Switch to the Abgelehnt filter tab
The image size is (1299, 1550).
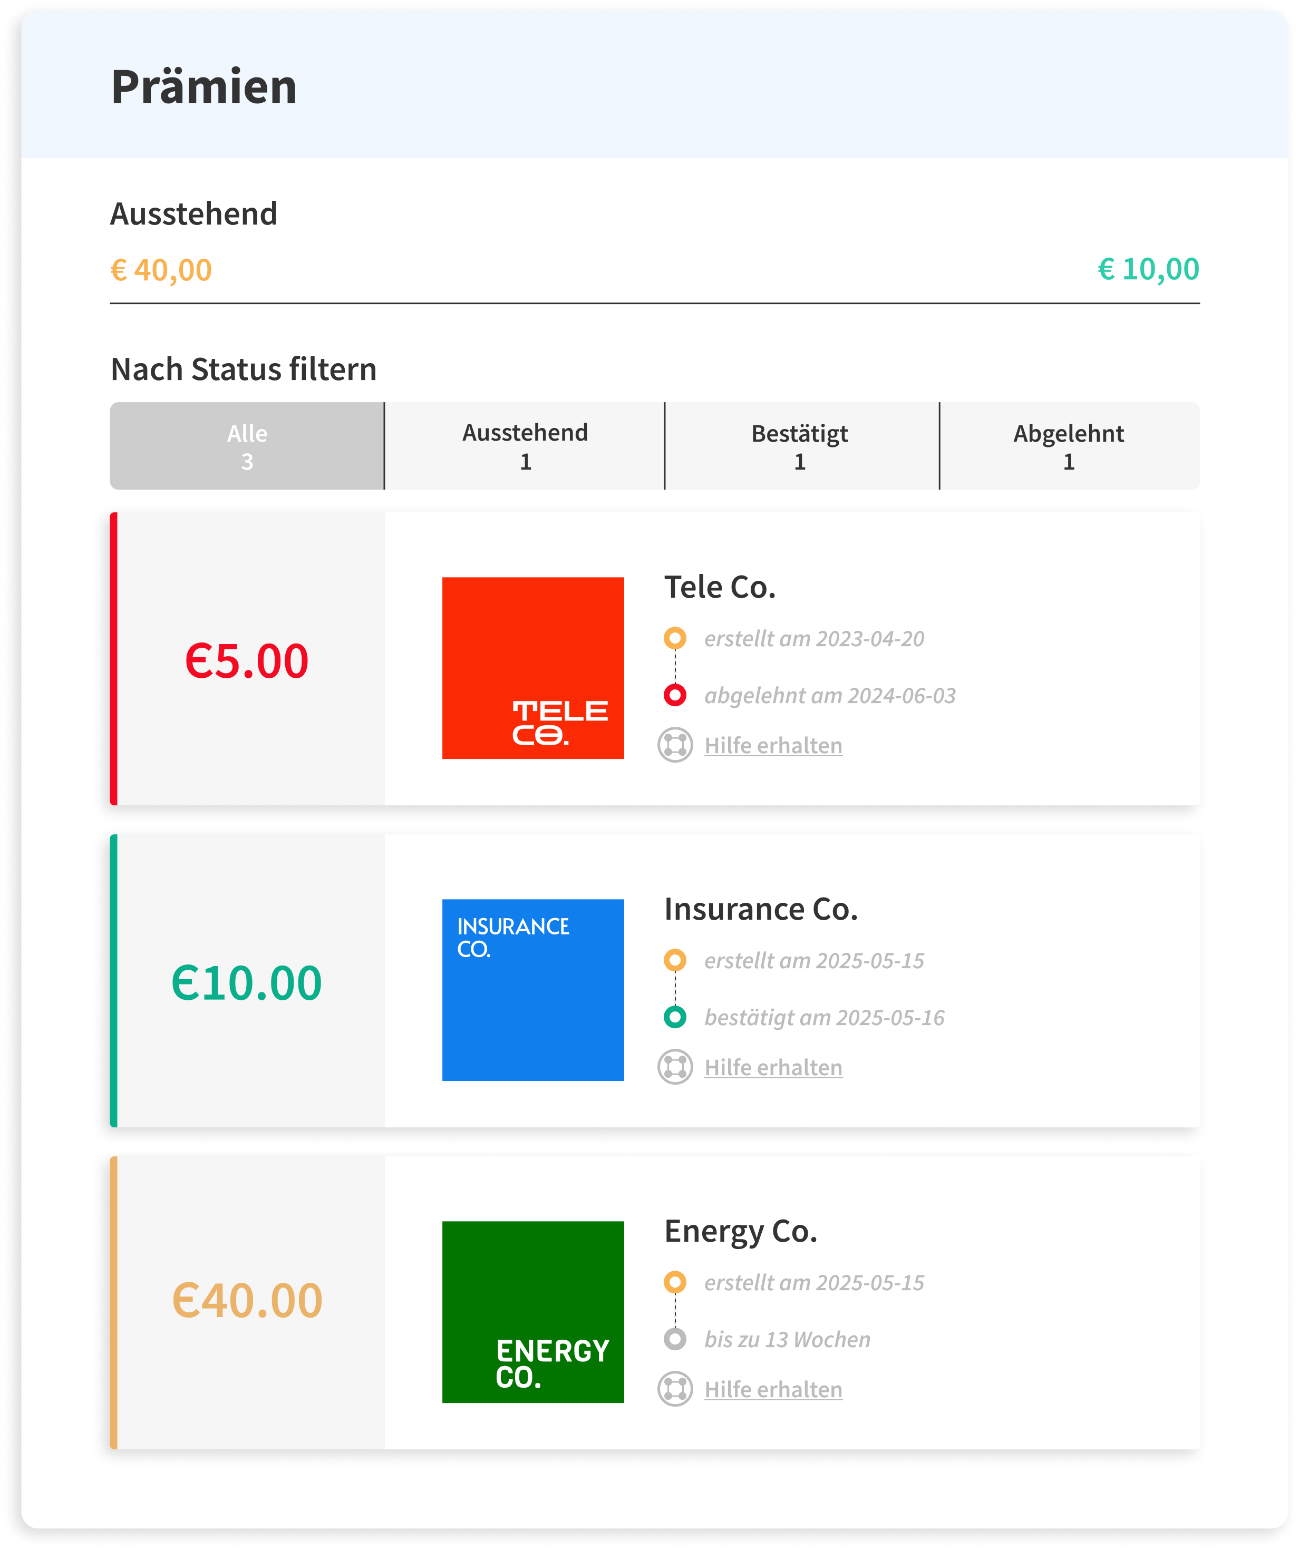tap(1069, 446)
